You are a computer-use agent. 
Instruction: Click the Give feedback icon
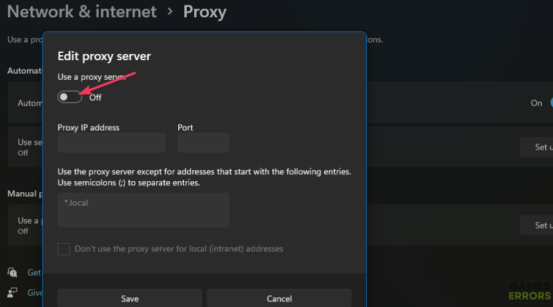[x=12, y=292]
